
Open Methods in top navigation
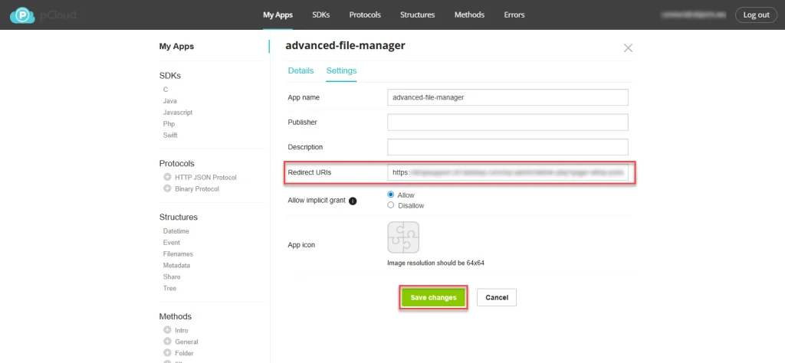click(470, 15)
